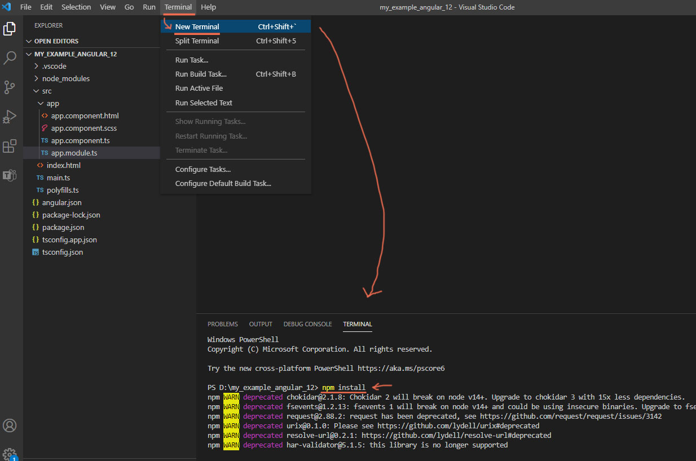Image resolution: width=696 pixels, height=461 pixels.
Task: Open package.json in the explorer
Action: pos(63,227)
